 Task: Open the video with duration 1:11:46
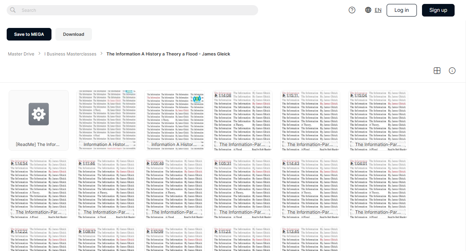[x=106, y=188]
